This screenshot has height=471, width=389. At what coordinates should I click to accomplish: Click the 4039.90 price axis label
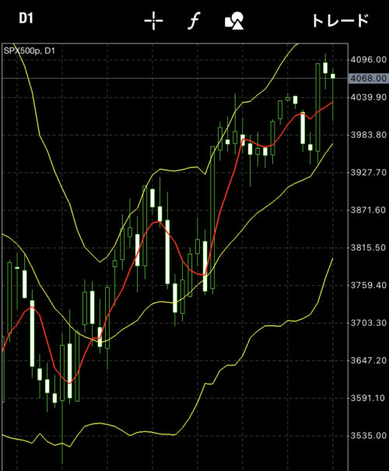click(x=369, y=97)
